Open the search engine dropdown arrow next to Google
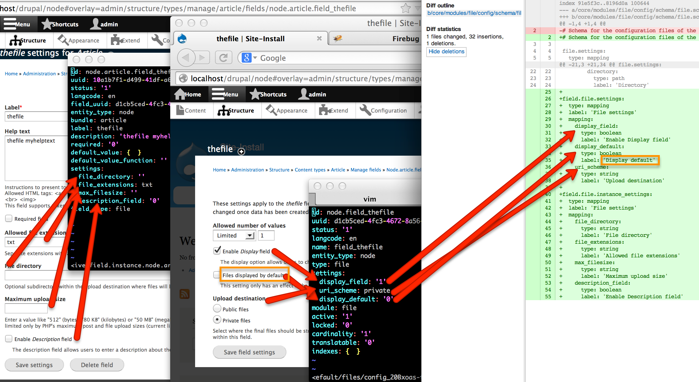 (x=255, y=58)
